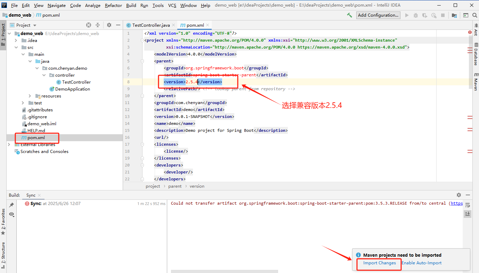This screenshot has width=479, height=273.
Task: Click the green Build Project hammer icon
Action: (x=349, y=15)
